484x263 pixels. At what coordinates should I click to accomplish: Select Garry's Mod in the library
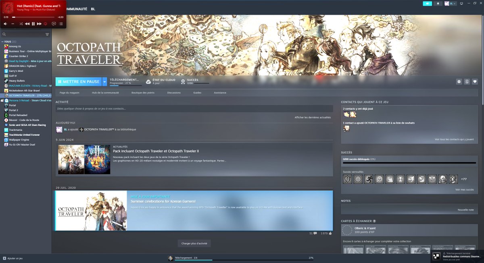[x=17, y=71]
